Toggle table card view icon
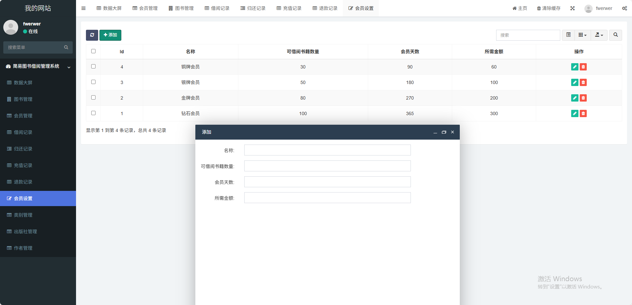 point(568,35)
